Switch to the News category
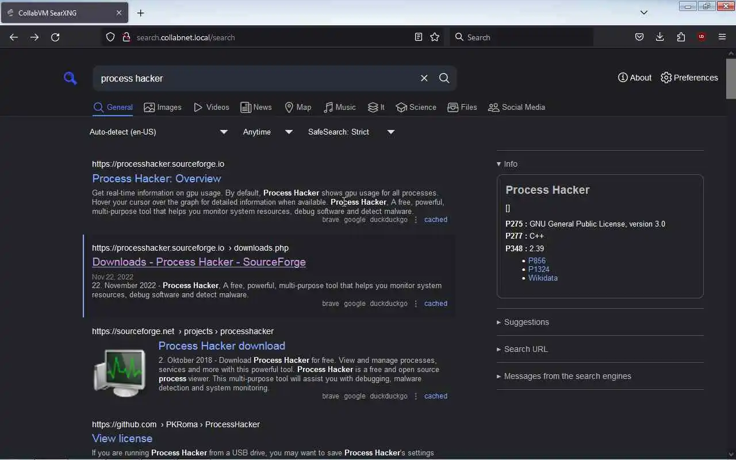736x460 pixels. click(256, 108)
